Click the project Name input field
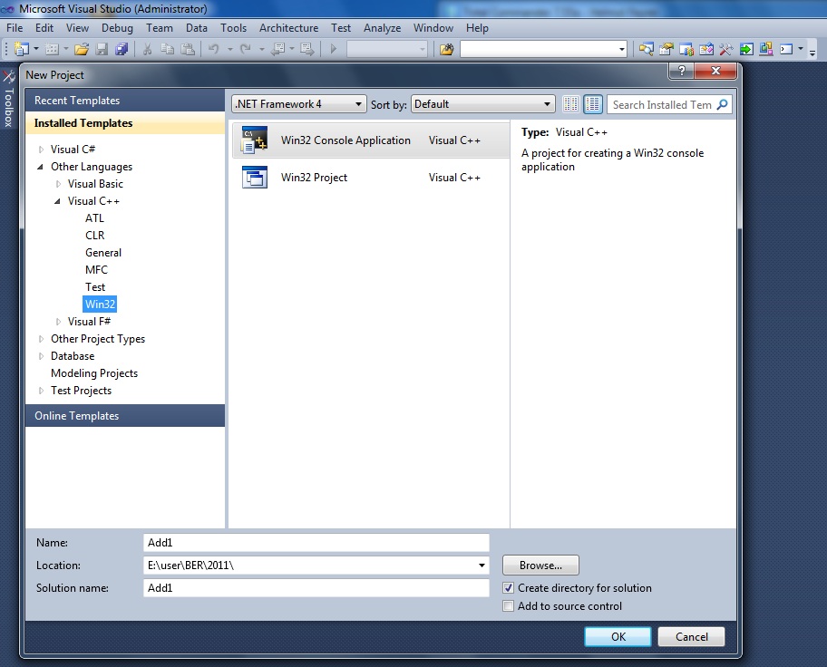The width and height of the screenshot is (827, 667). (x=316, y=543)
